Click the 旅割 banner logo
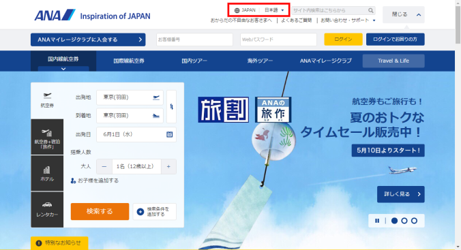The image size is (461, 250). pyautogui.click(x=224, y=110)
